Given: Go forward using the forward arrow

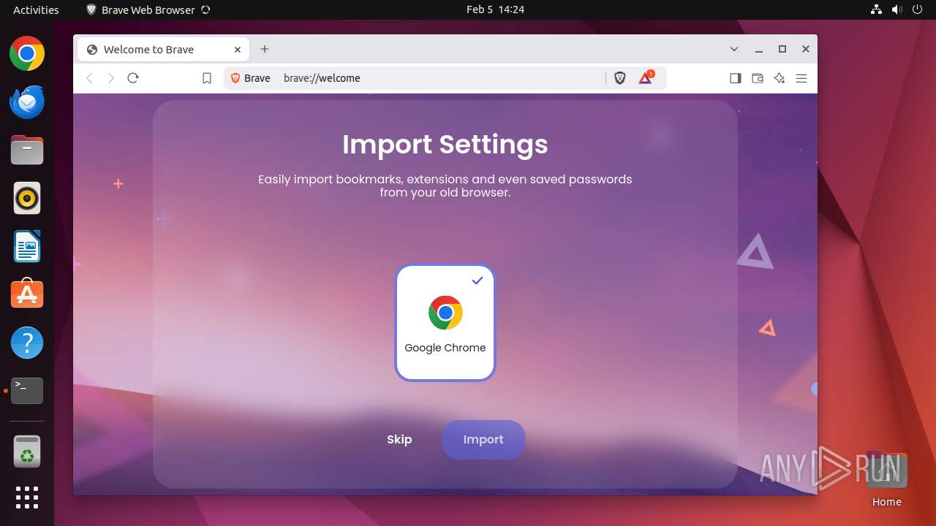Looking at the screenshot, I should pyautogui.click(x=111, y=78).
